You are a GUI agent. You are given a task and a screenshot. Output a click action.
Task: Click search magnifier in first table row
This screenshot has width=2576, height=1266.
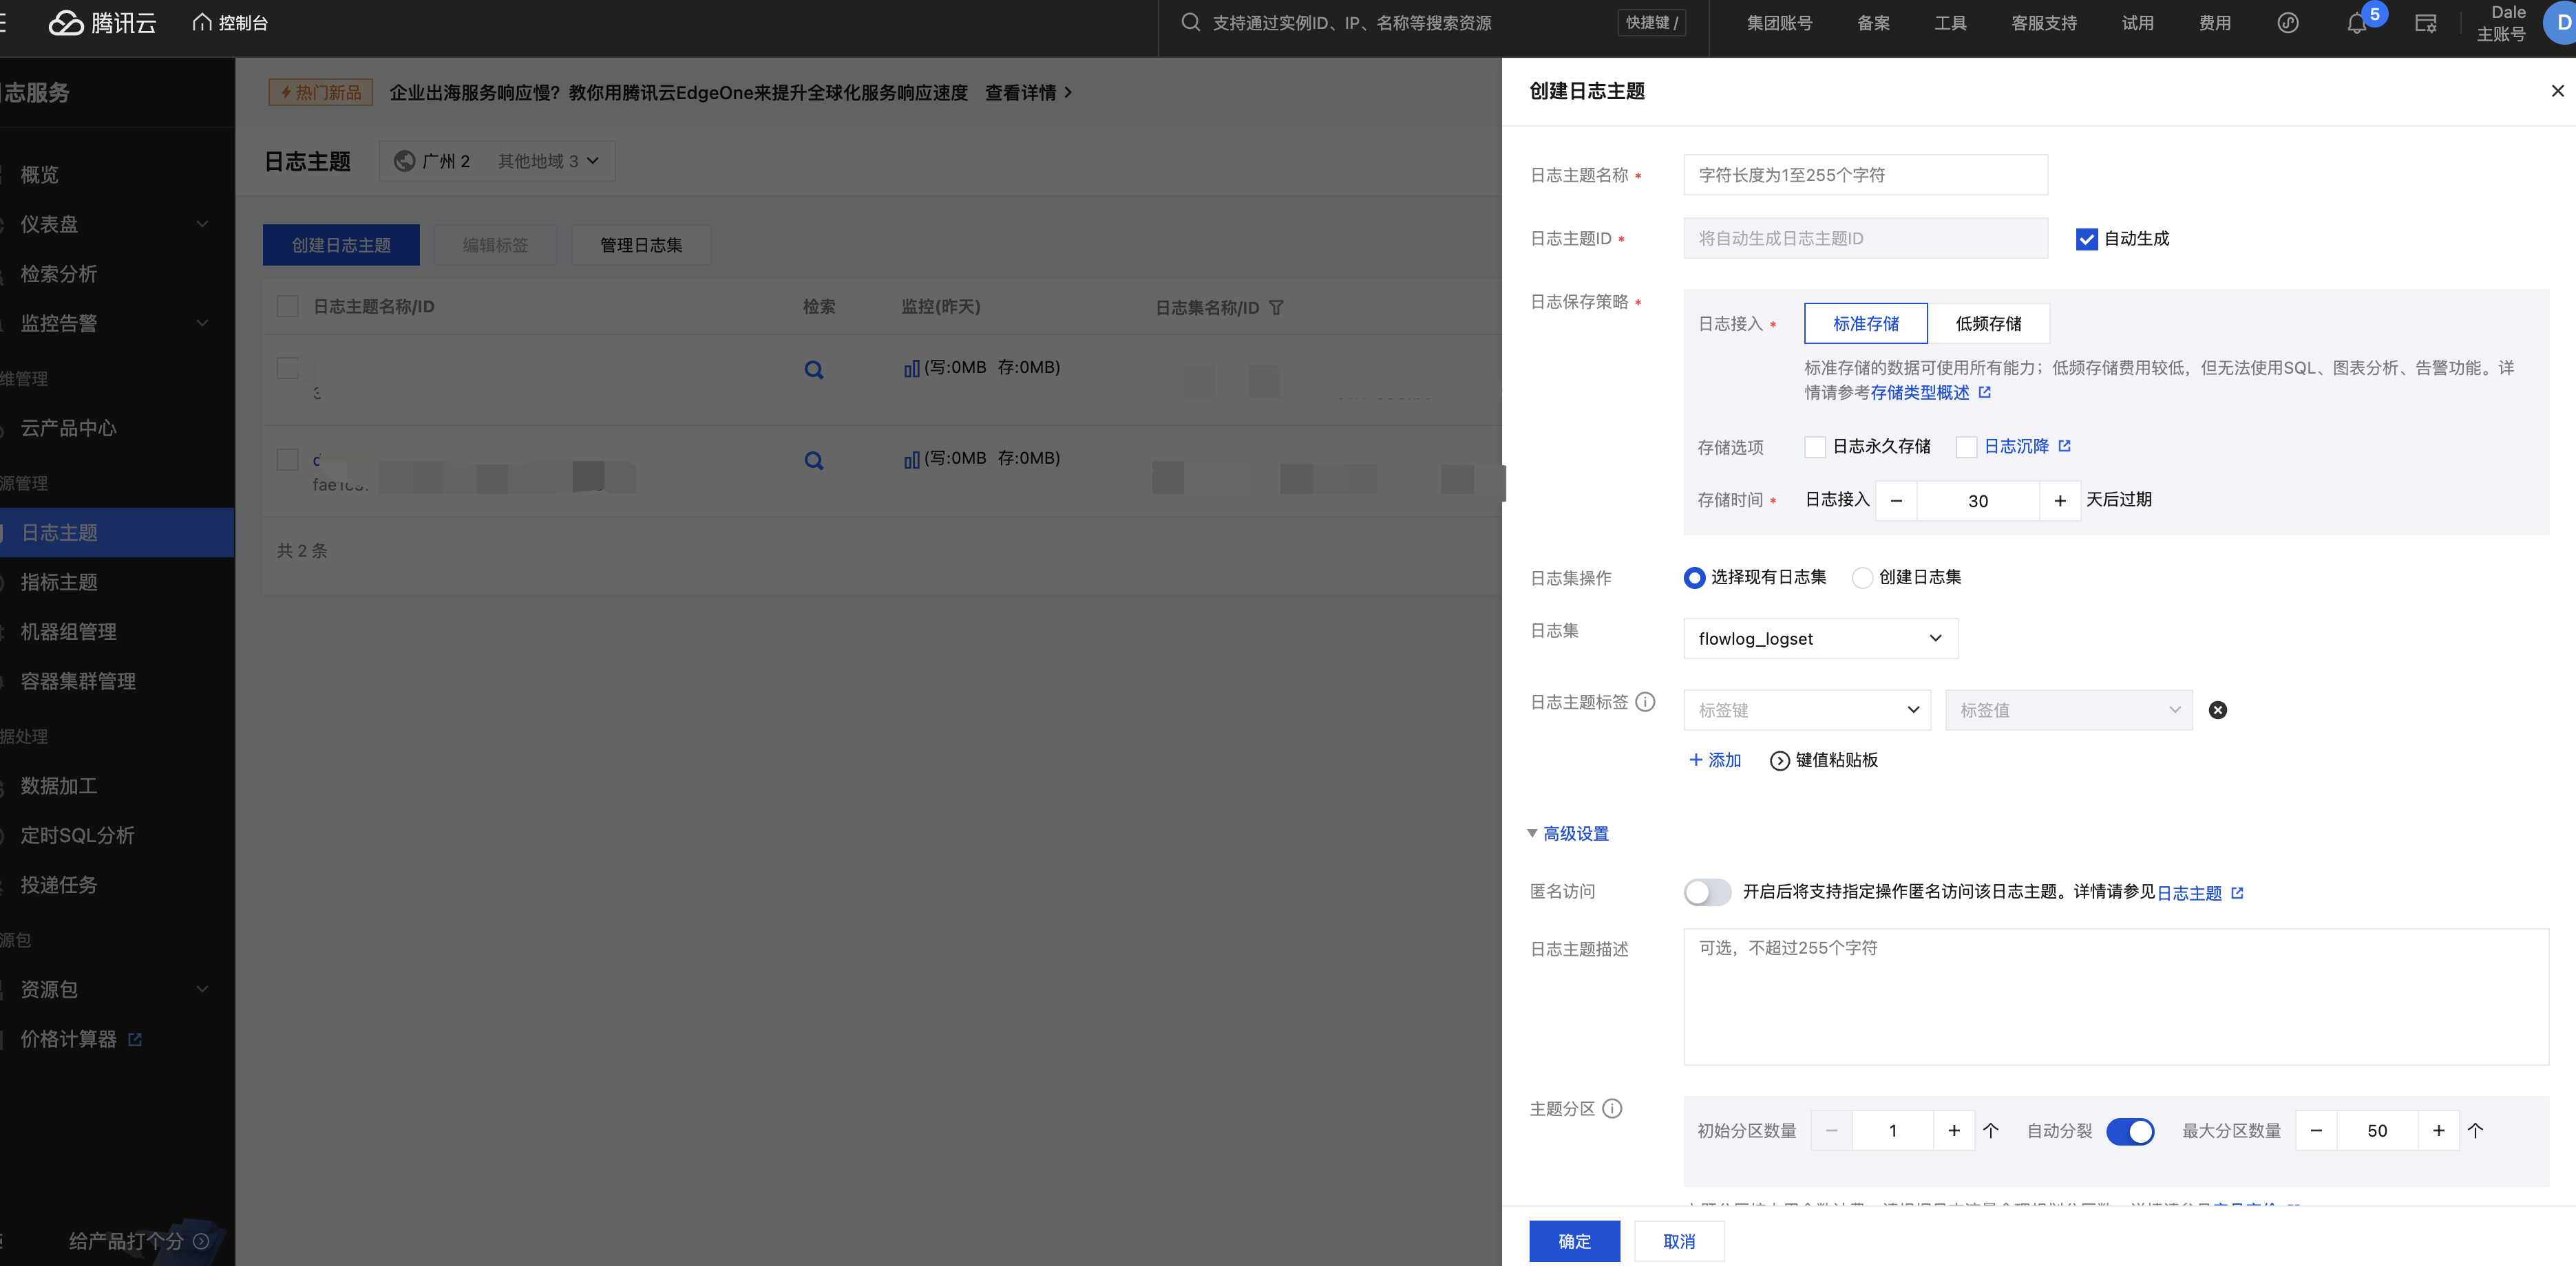(x=814, y=371)
